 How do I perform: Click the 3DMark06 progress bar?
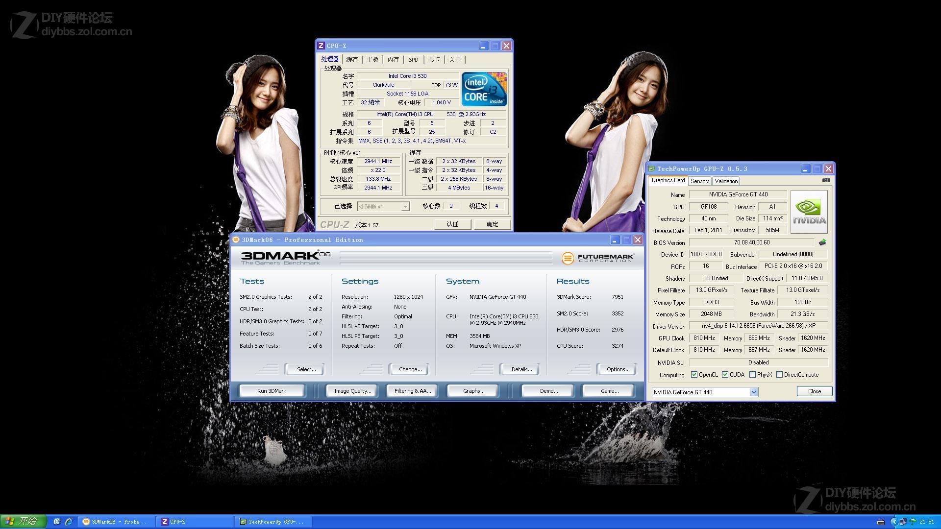[x=446, y=258]
